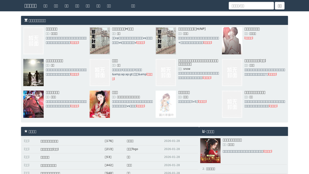Click the red link beside the sunset couple cover

tap(75, 74)
